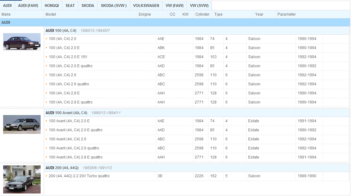Screen dimensions: 351x196
Task: Open 100 Avant (4A, C4) 2.0 E
Action: point(69,121)
